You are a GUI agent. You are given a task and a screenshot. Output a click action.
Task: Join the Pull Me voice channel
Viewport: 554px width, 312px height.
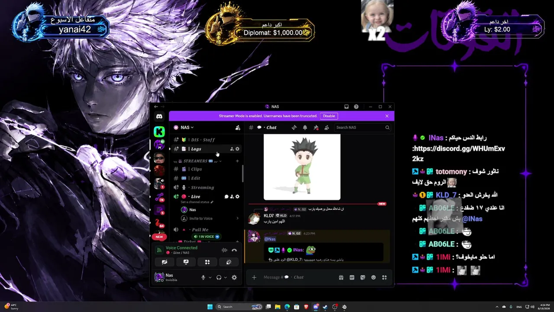click(x=207, y=230)
